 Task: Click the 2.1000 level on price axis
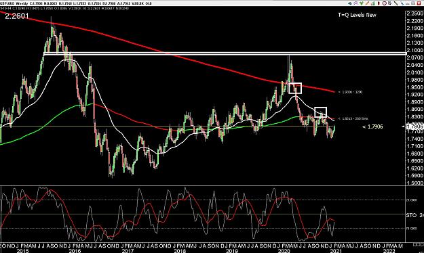pos(415,50)
